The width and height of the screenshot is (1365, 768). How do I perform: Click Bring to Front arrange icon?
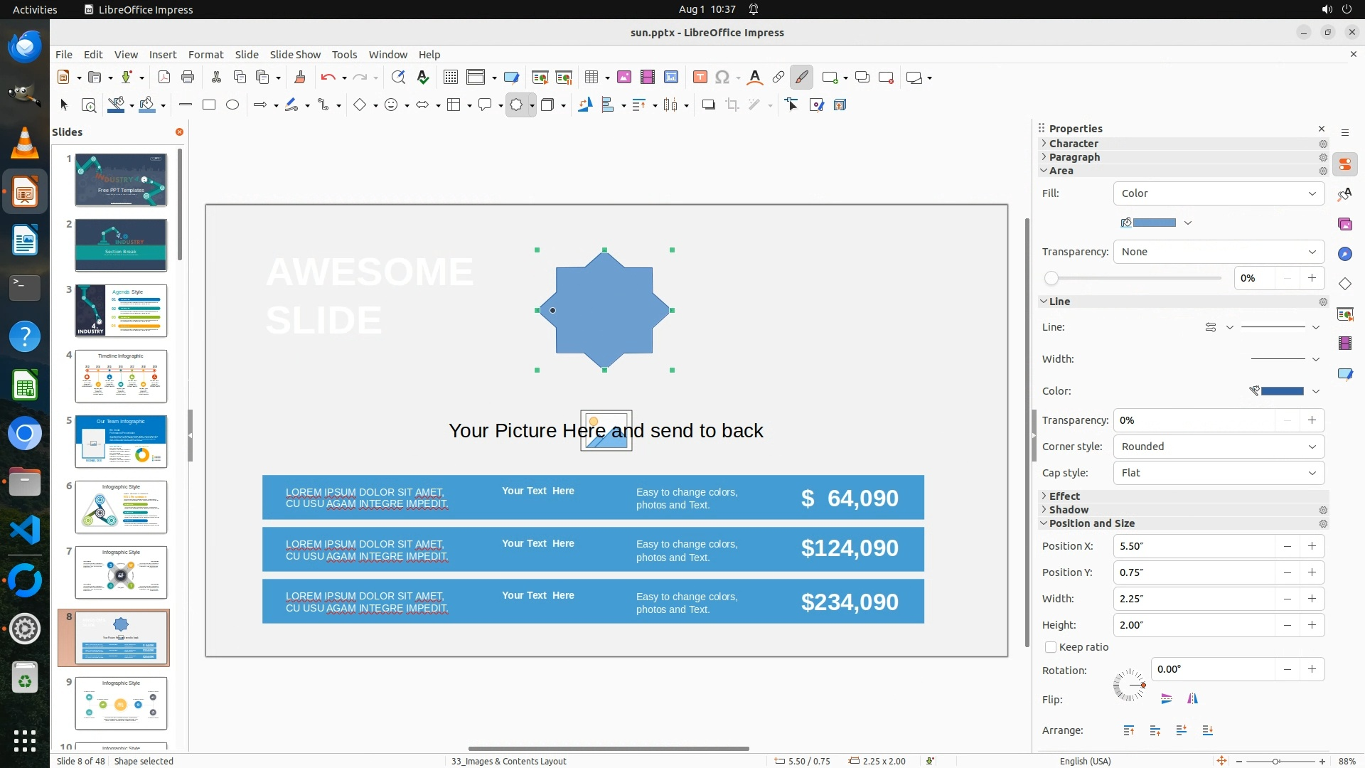click(x=1129, y=730)
